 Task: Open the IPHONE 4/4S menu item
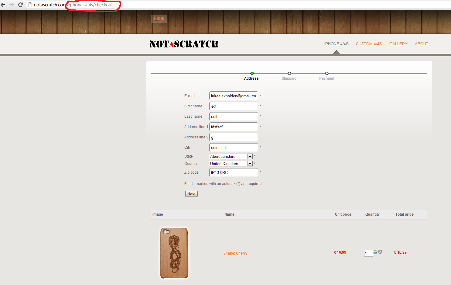click(336, 44)
